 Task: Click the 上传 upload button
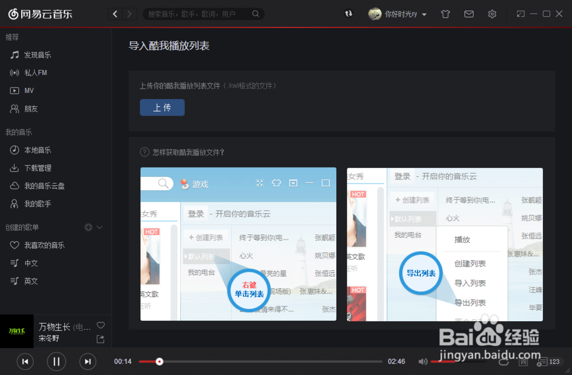click(x=162, y=107)
